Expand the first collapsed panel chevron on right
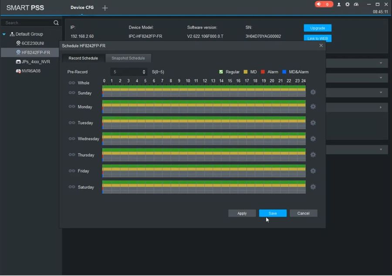 pos(381,63)
